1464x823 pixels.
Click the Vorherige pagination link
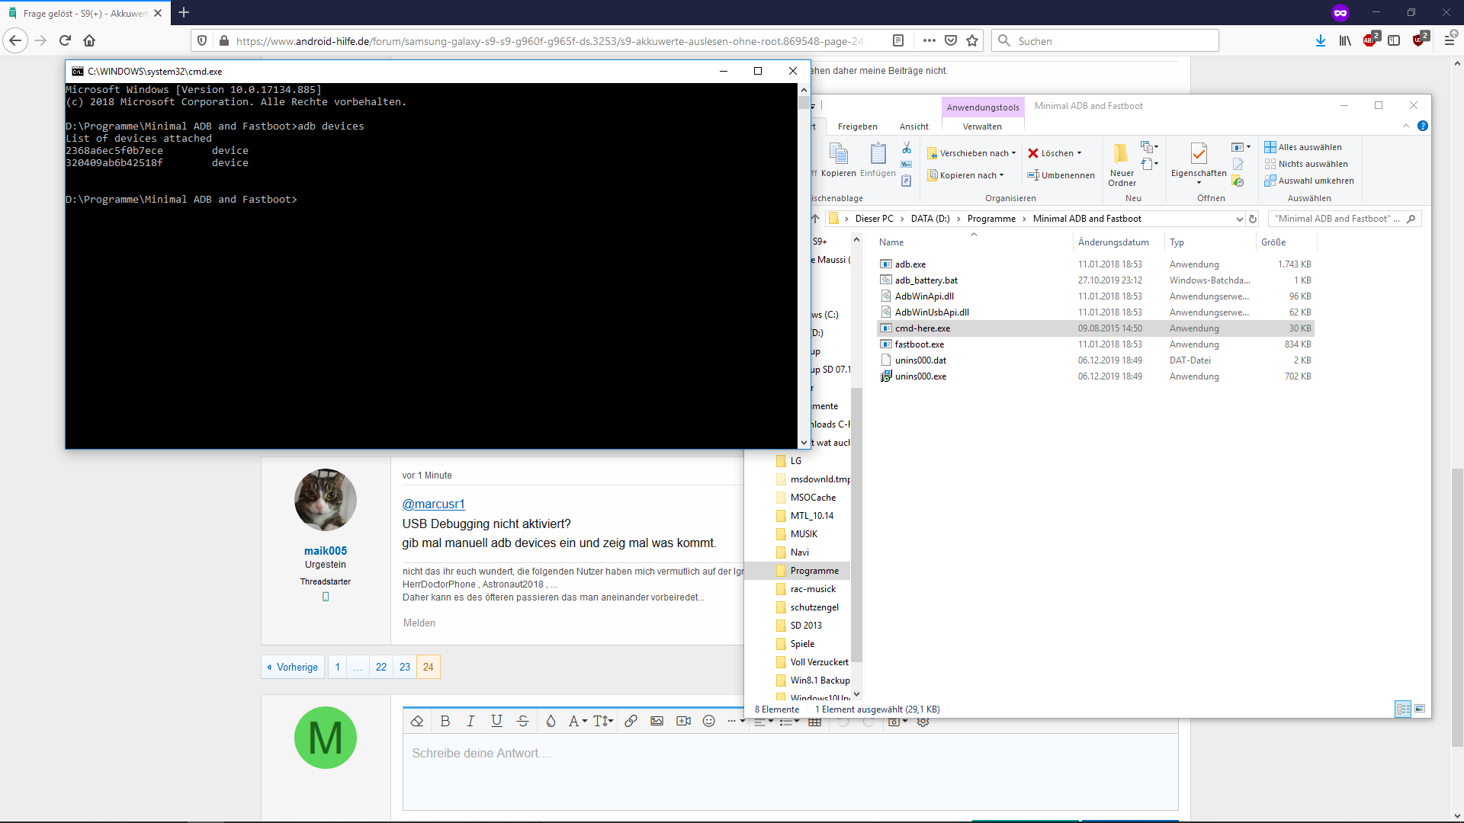point(293,667)
